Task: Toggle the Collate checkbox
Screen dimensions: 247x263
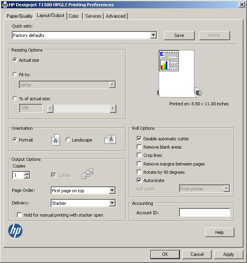Action: [53, 175]
